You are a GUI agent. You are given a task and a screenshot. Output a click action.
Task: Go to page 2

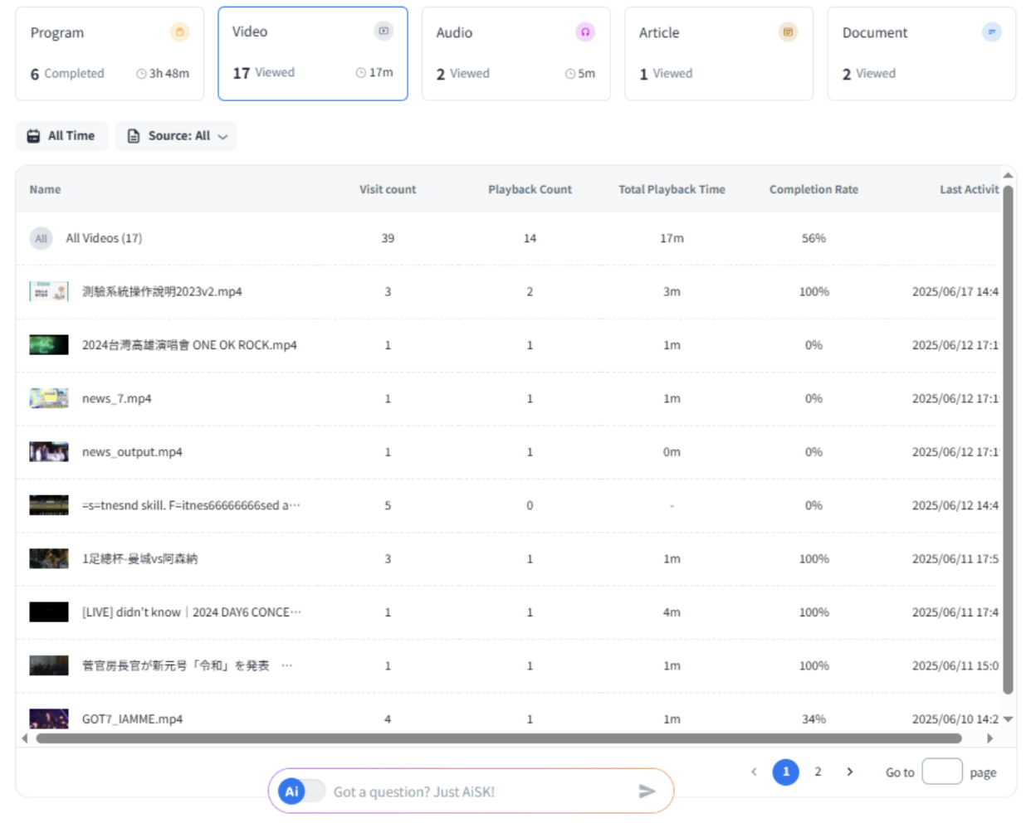818,772
